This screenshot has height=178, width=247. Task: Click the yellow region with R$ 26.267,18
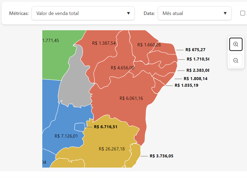click(x=112, y=149)
